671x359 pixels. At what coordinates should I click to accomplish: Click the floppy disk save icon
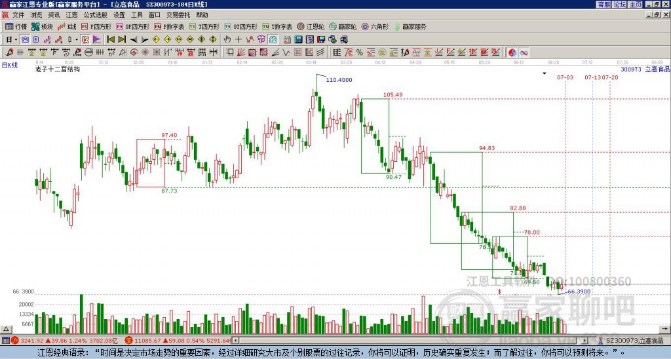(321, 40)
